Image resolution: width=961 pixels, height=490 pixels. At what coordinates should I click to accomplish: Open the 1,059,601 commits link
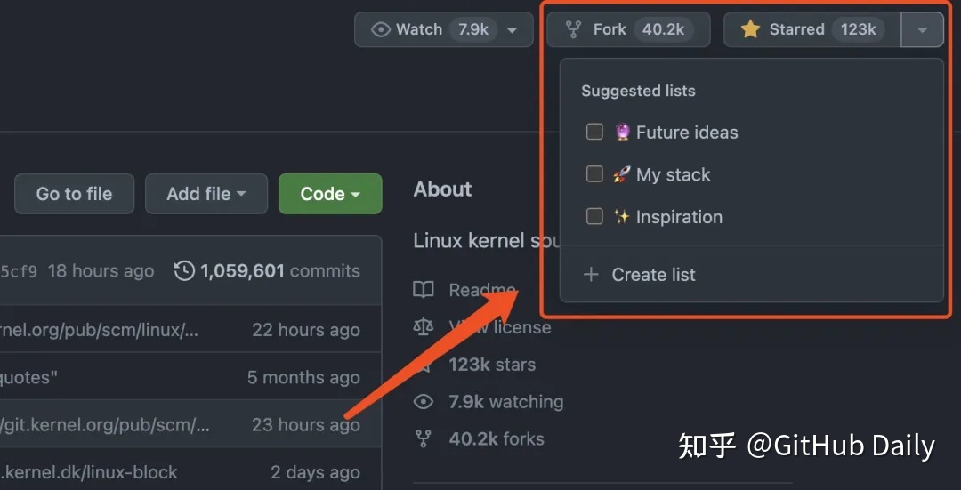[280, 270]
